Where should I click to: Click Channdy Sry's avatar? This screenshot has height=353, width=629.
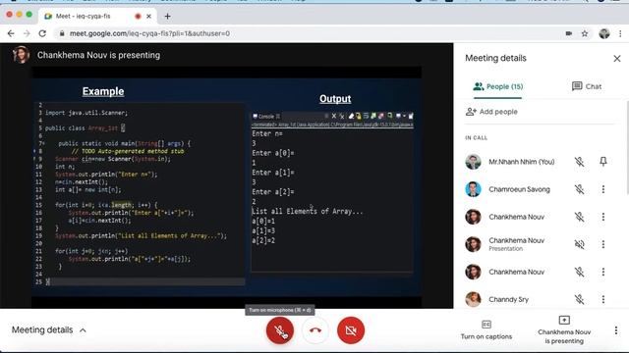click(x=473, y=299)
